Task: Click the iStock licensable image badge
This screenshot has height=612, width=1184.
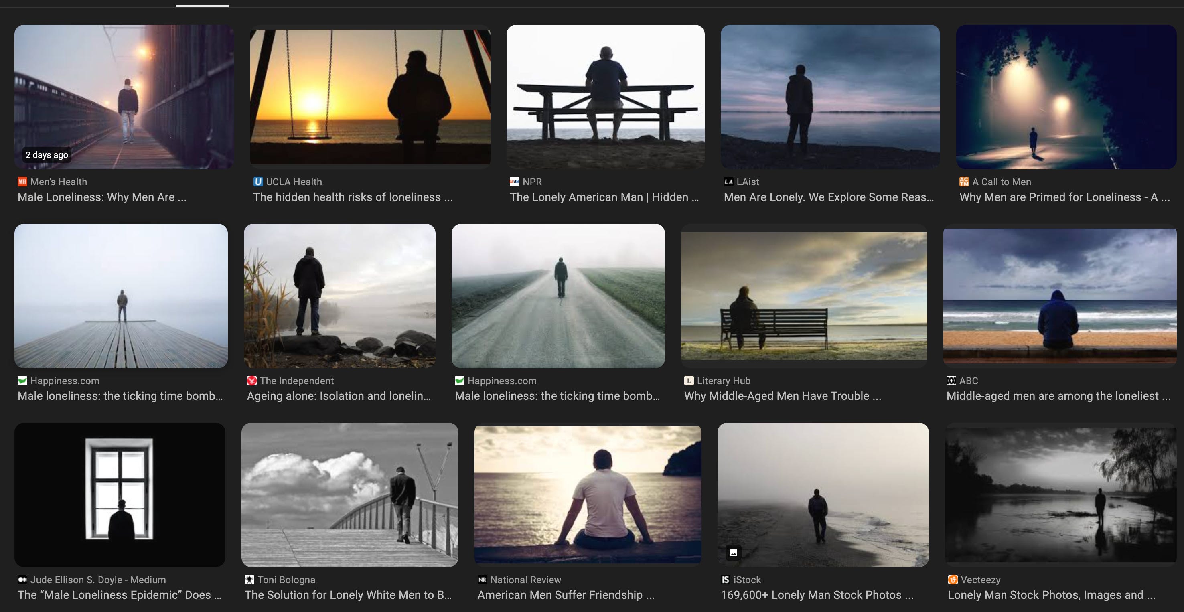Action: tap(734, 552)
